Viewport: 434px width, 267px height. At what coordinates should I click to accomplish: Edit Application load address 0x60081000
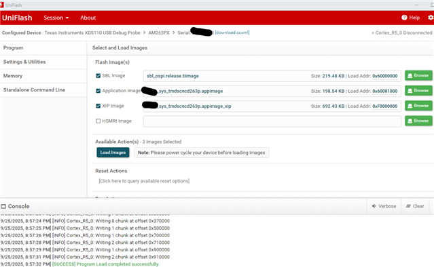(384, 91)
